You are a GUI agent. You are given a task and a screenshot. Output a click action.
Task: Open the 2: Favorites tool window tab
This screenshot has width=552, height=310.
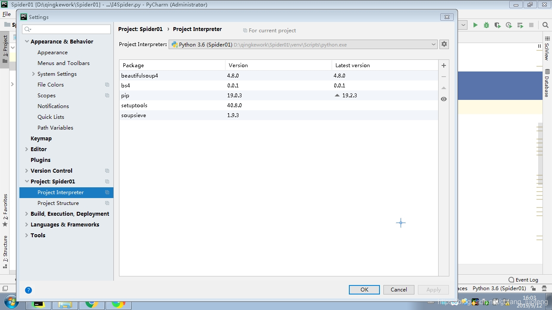tap(5, 210)
